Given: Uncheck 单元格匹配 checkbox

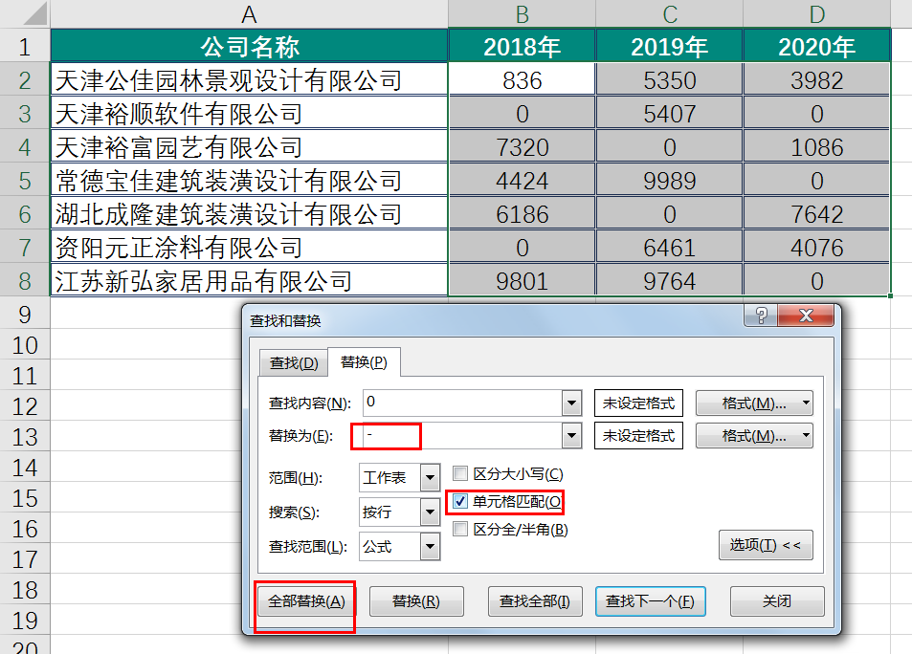Looking at the screenshot, I should (x=460, y=501).
